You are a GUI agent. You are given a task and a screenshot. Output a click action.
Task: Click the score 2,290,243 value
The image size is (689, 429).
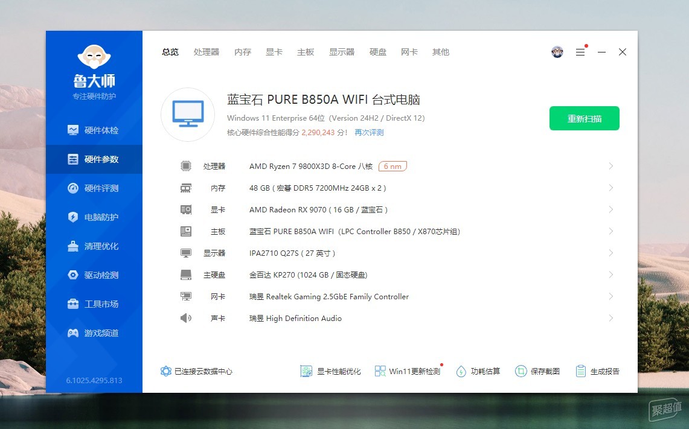click(x=318, y=133)
